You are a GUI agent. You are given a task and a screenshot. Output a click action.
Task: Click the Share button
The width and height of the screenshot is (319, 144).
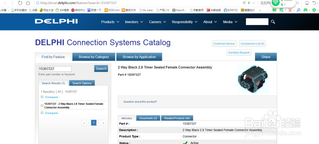click(x=266, y=57)
